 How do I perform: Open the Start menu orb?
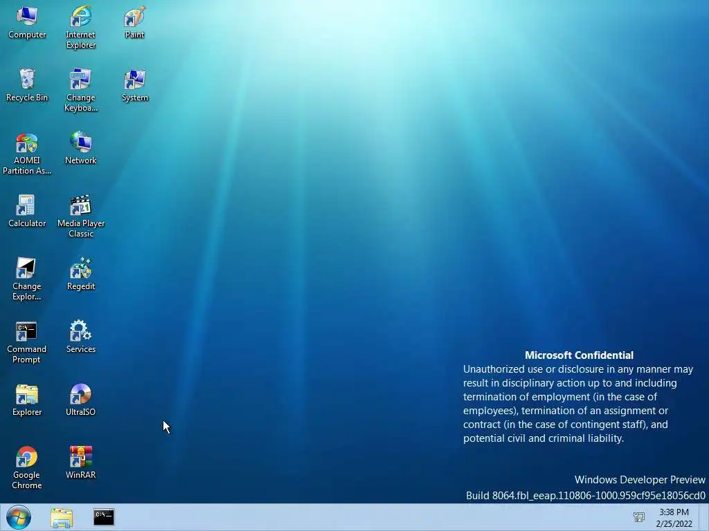(19, 517)
